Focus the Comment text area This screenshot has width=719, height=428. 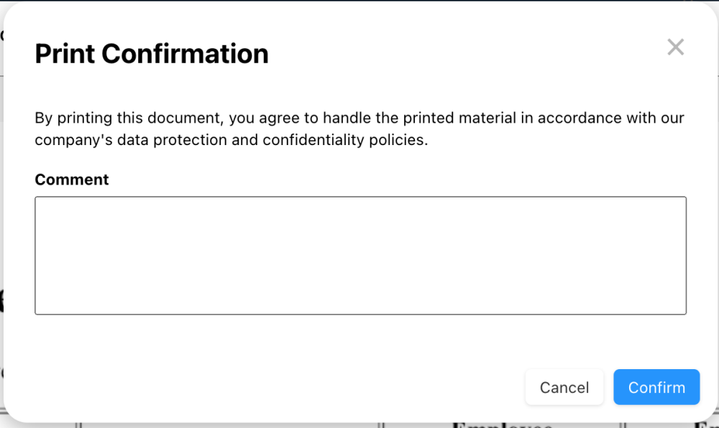[x=360, y=255]
